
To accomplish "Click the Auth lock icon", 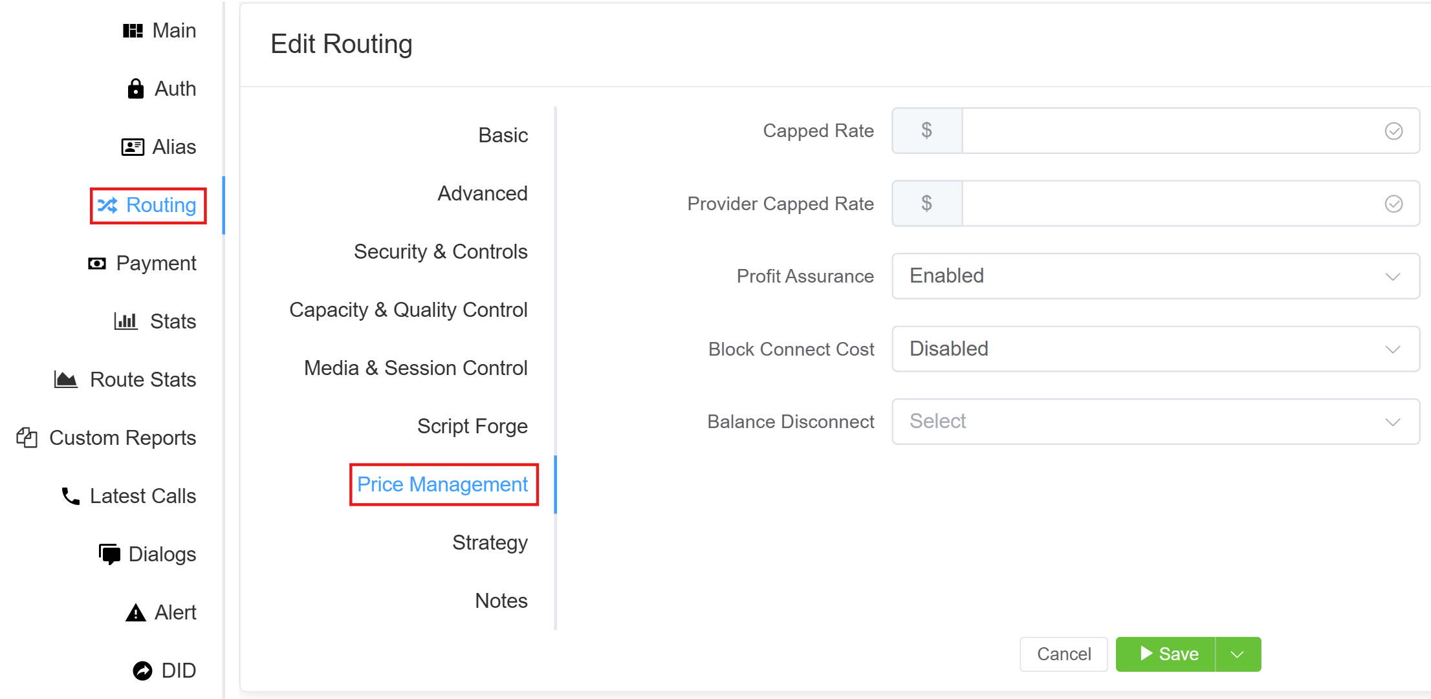I will pos(135,89).
